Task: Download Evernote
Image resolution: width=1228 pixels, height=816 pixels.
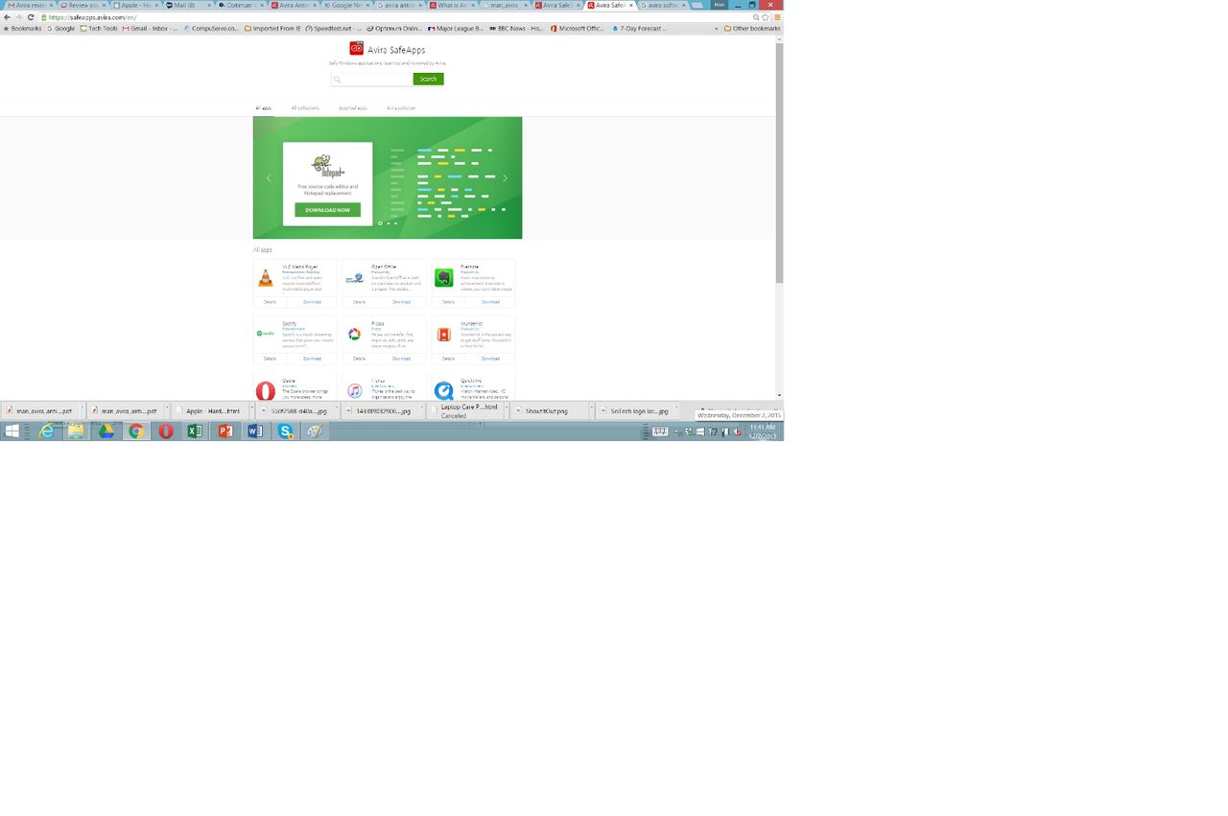Action: [x=490, y=302]
